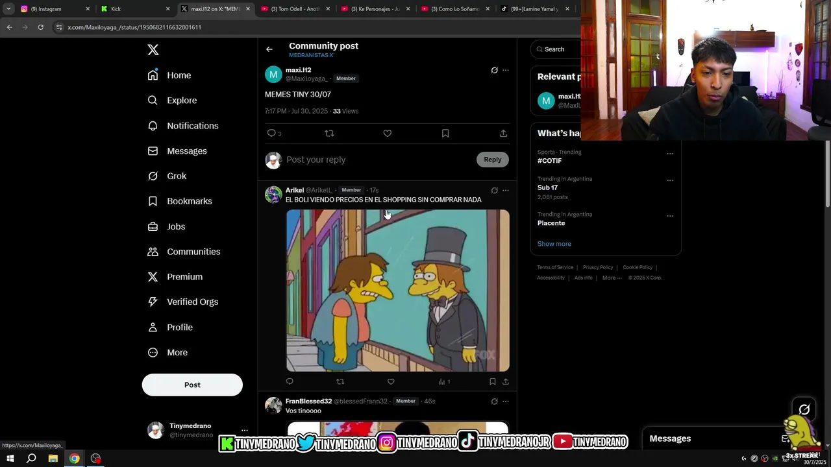The image size is (831, 467).
Task: Open more options for #COTIF trend
Action: pos(670,154)
